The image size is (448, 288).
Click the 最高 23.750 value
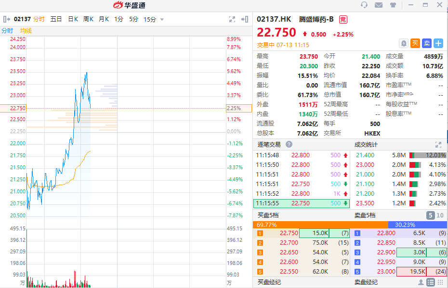(309, 56)
